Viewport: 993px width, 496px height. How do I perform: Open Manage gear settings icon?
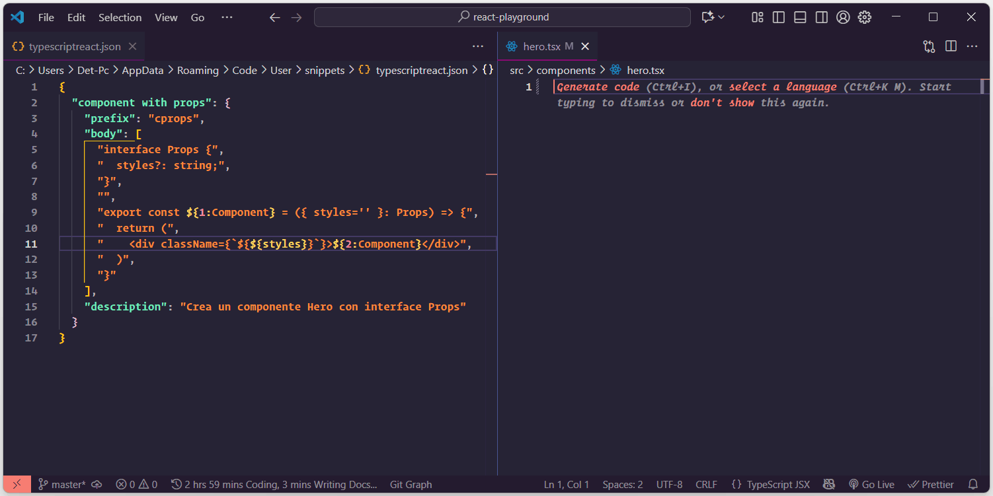coord(865,17)
